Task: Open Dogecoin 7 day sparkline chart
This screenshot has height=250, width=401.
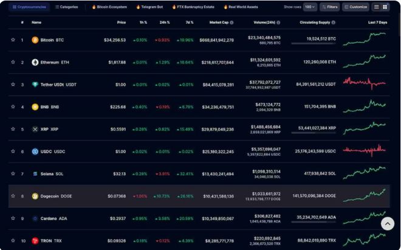Action: pyautogui.click(x=365, y=195)
